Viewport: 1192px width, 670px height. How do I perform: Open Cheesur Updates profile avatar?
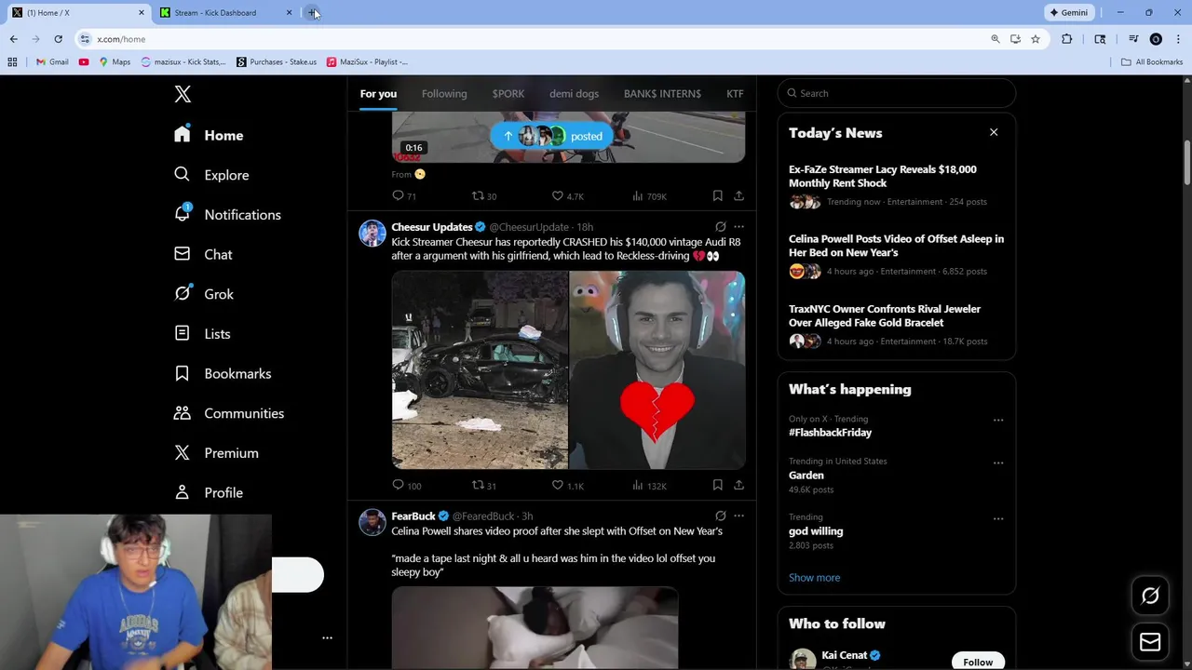(372, 233)
